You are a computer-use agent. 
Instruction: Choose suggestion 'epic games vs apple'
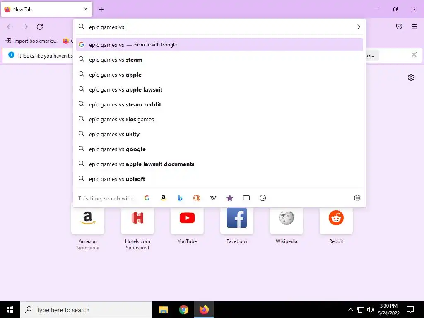pyautogui.click(x=219, y=75)
